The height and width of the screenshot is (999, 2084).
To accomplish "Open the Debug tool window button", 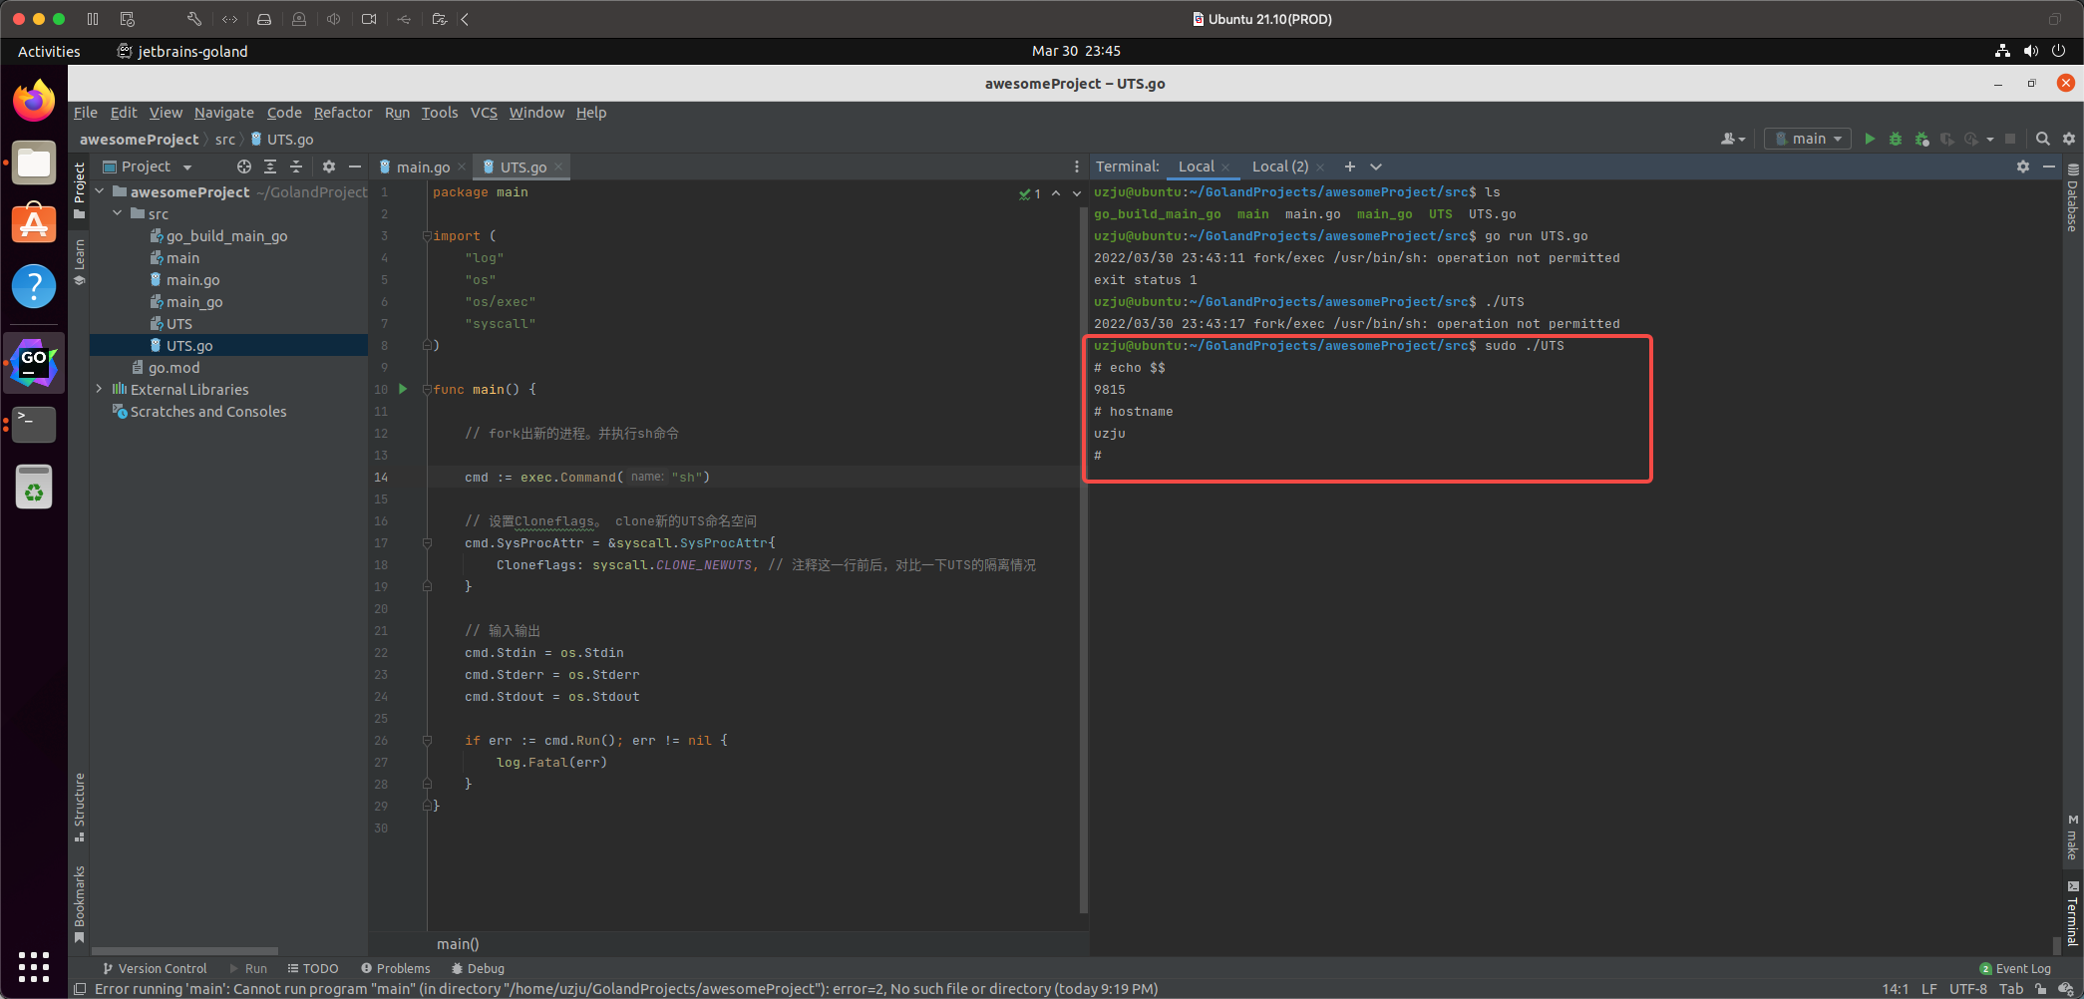I will tap(478, 968).
